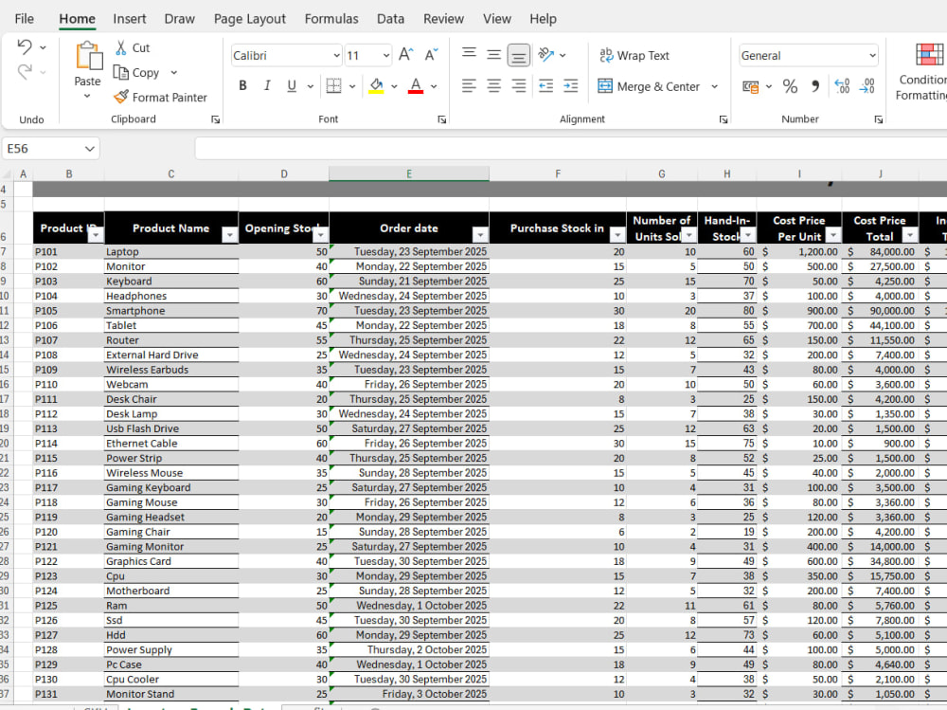
Task: Open Product Name column filter
Action: (229, 235)
